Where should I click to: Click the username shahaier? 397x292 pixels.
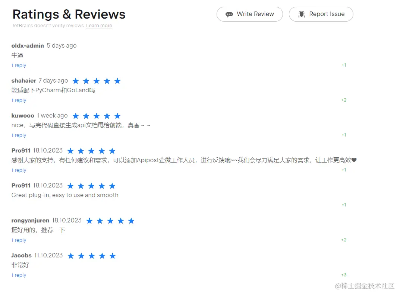click(x=23, y=81)
